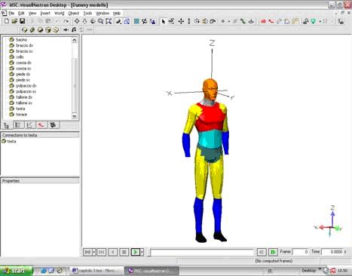The image size is (352, 276).
Task: Click the Open file folder icon
Action: pos(14,21)
